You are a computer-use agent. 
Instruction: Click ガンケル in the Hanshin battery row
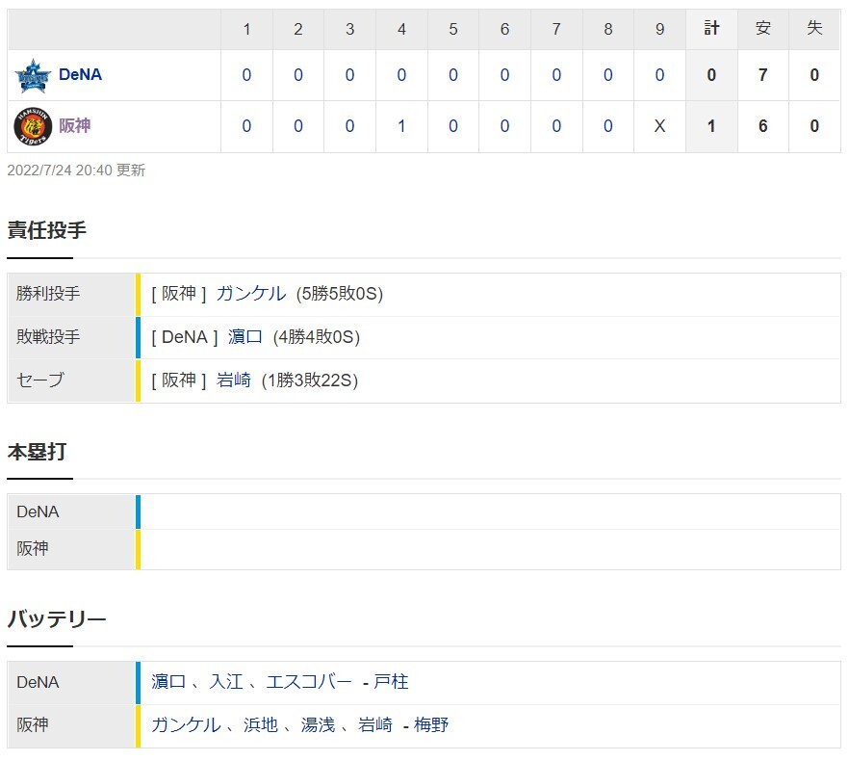(x=186, y=725)
